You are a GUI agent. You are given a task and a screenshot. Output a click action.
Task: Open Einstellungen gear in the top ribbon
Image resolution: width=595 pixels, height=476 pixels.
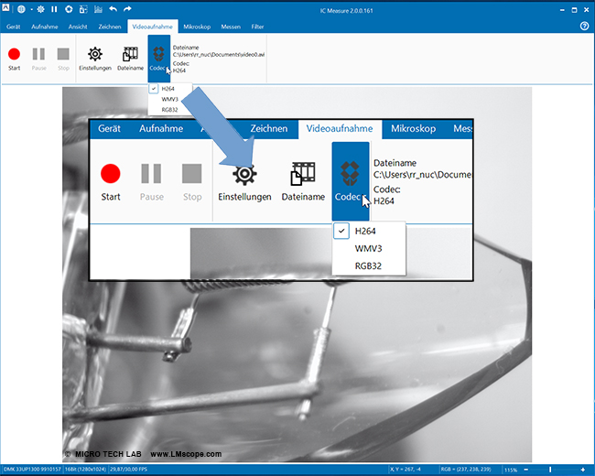click(x=94, y=57)
